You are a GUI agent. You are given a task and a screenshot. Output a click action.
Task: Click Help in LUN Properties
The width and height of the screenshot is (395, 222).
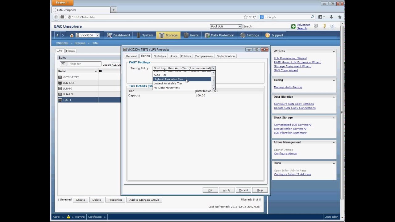tap(260, 190)
